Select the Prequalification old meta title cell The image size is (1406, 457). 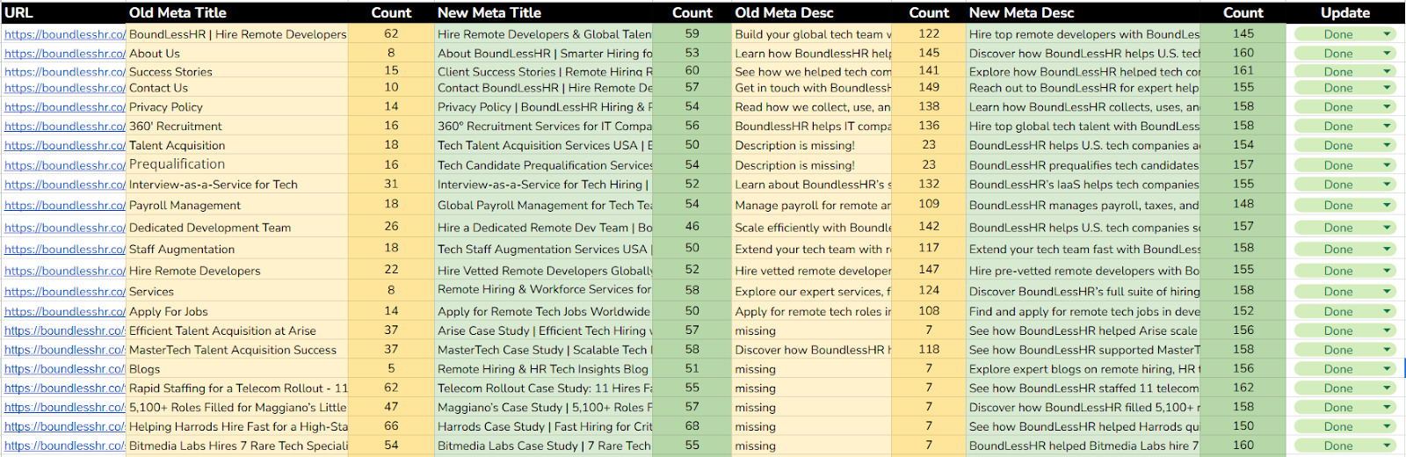coord(237,164)
